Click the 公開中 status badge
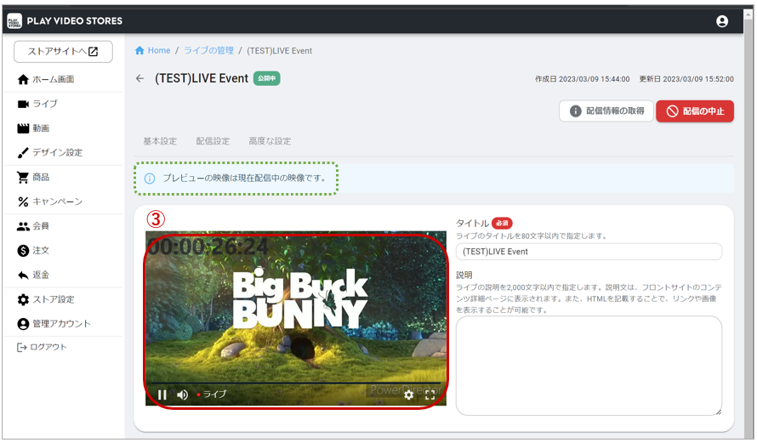 (x=266, y=78)
